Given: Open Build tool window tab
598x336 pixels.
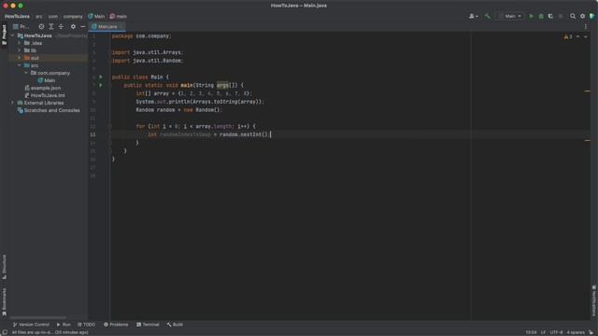Looking at the screenshot, I should pyautogui.click(x=175, y=325).
